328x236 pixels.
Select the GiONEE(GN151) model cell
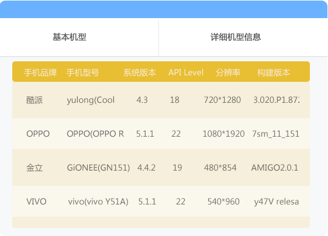(98, 168)
